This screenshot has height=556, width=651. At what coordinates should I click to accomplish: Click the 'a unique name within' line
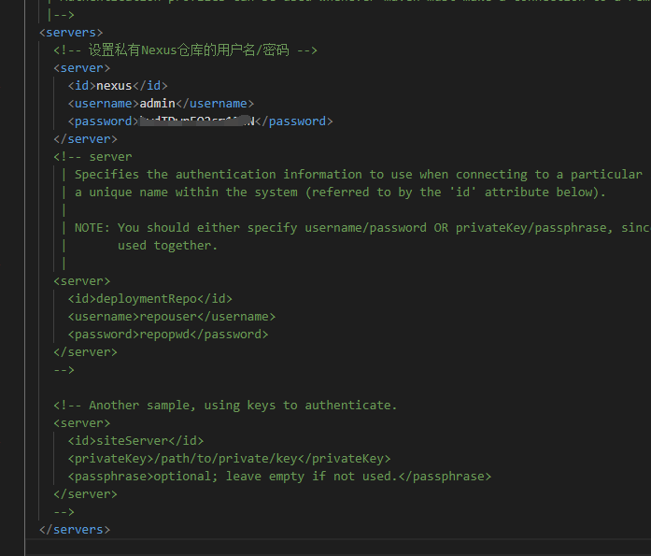click(x=340, y=192)
